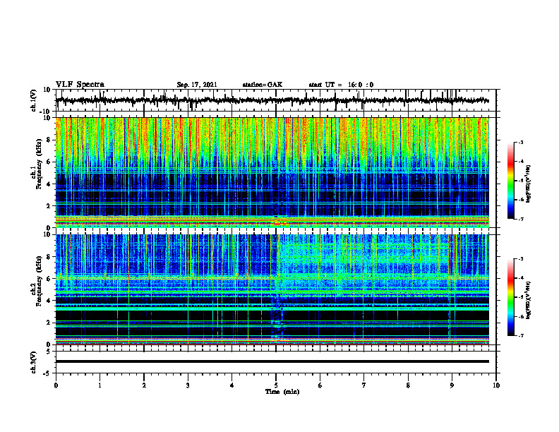Click the time axis tick label 8
This screenshot has width=559, height=432.
408,385
